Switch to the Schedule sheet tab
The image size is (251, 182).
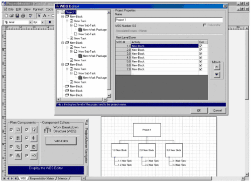click(x=63, y=178)
